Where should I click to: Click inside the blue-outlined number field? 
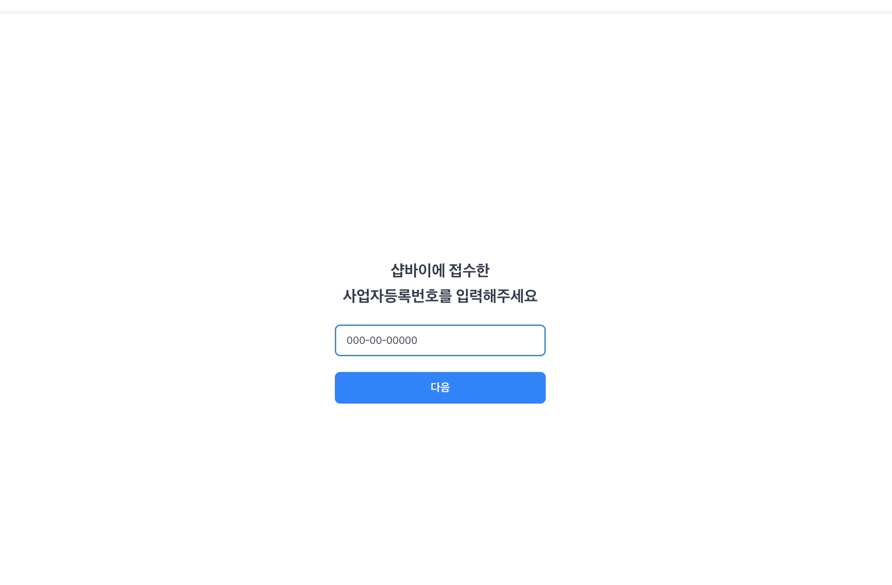coord(440,340)
